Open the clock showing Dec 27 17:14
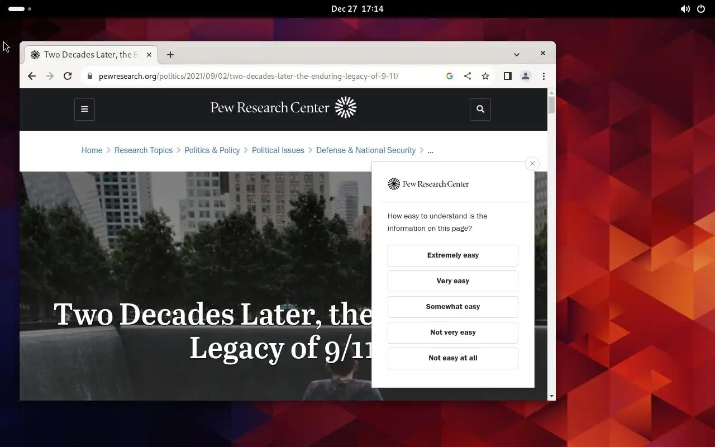Screen dimensions: 715x447 (x=357, y=9)
